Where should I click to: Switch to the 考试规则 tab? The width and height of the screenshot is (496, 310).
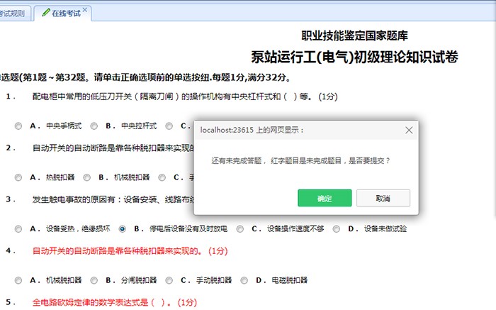pos(14,13)
